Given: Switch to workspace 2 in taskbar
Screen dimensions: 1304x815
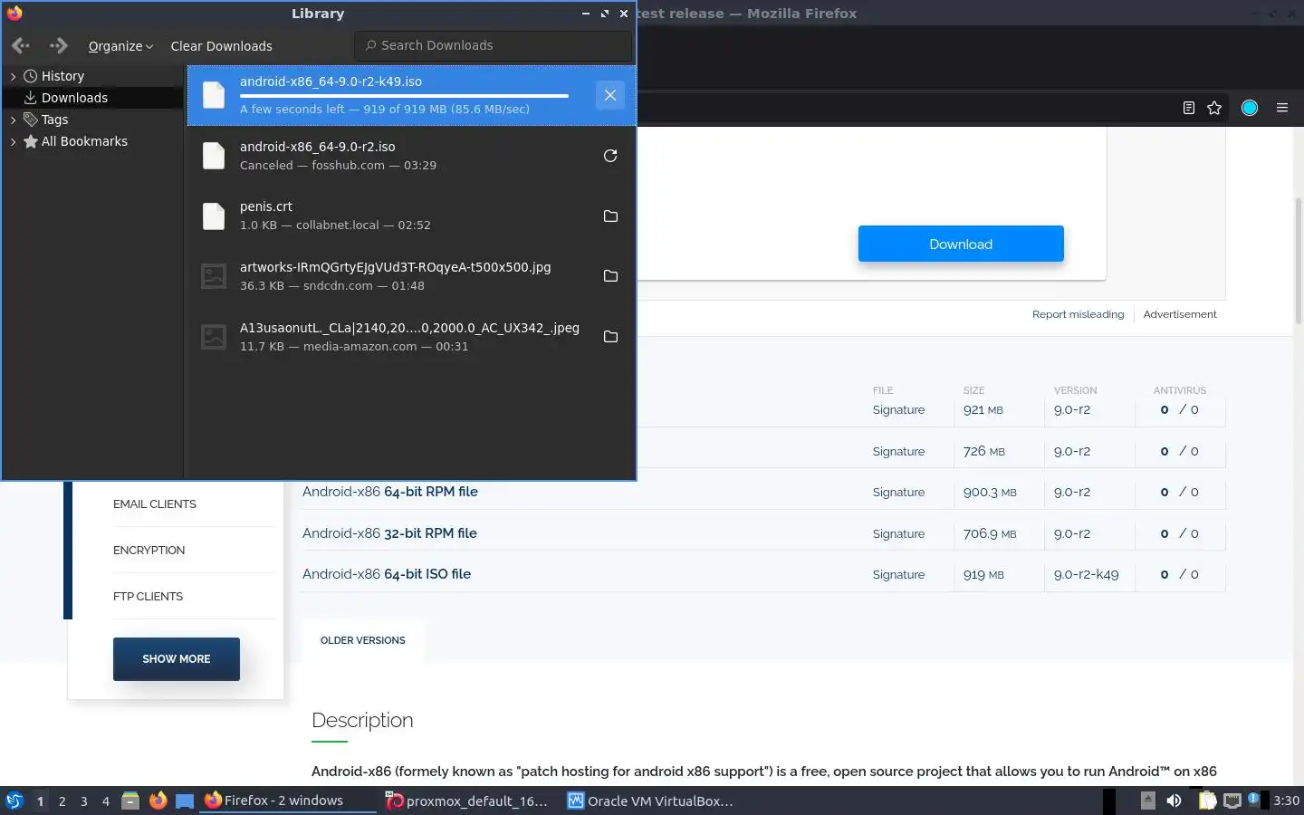Looking at the screenshot, I should [x=62, y=801].
